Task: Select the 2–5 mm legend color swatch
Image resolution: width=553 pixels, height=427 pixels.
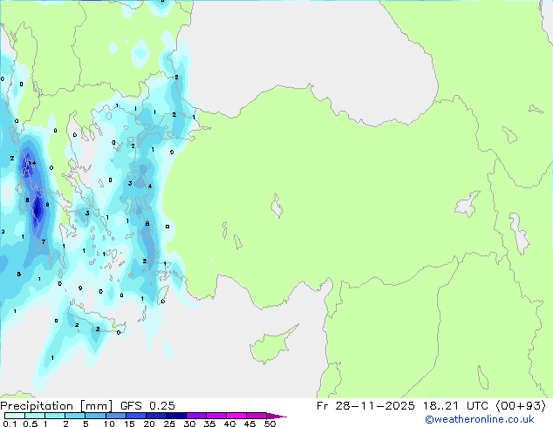Action: coord(75,416)
